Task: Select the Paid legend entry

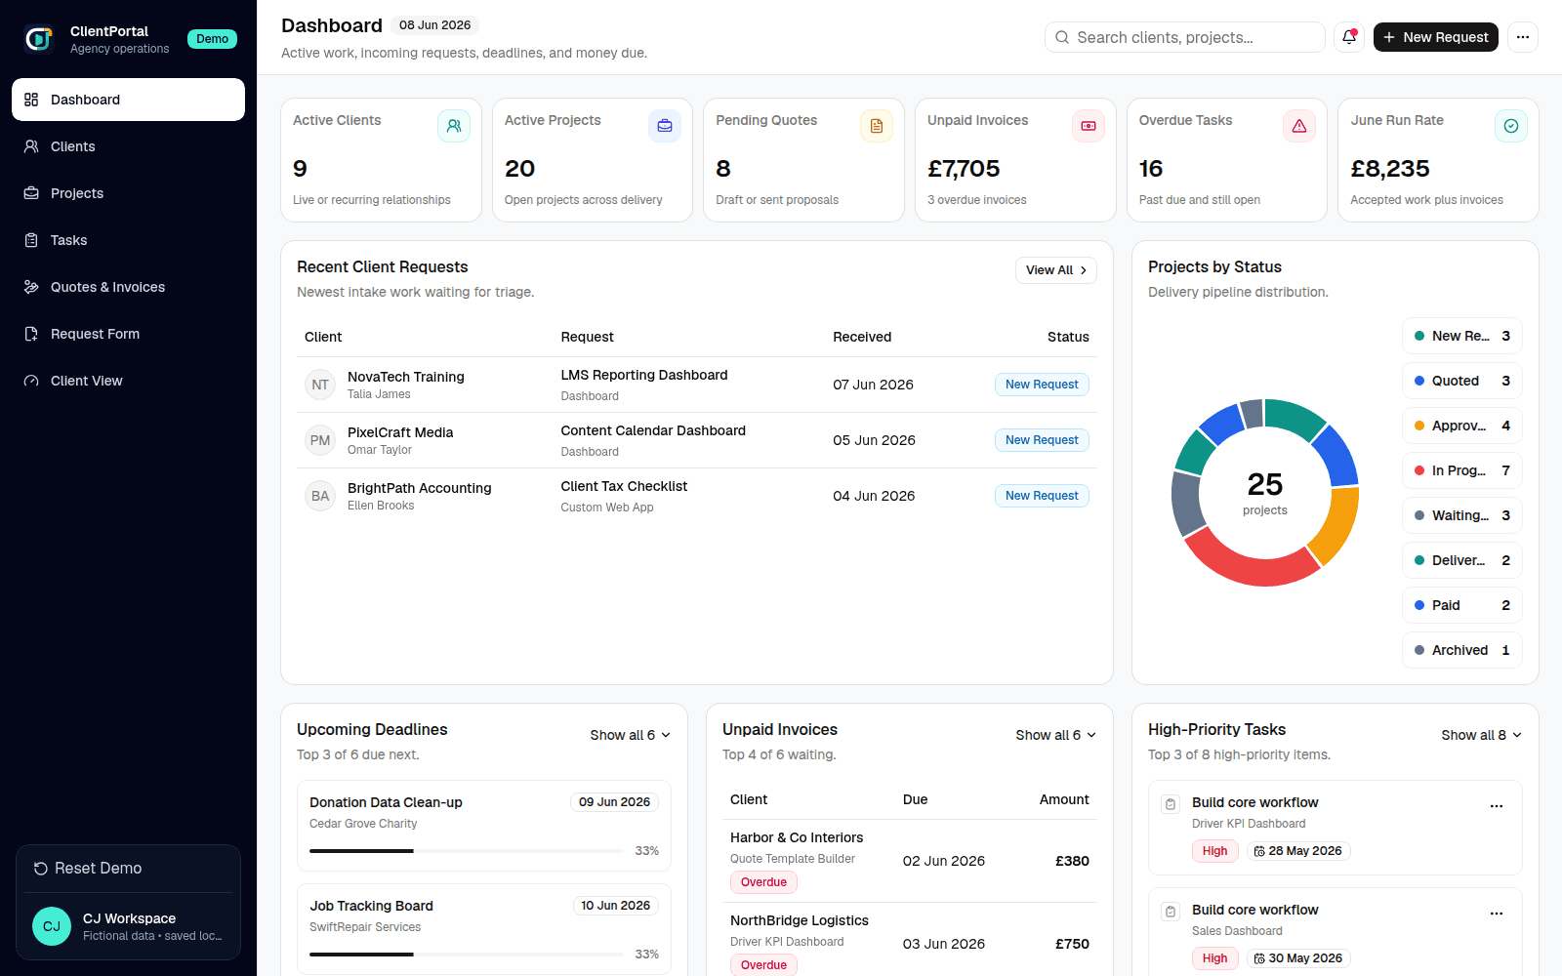Action: coord(1462,605)
